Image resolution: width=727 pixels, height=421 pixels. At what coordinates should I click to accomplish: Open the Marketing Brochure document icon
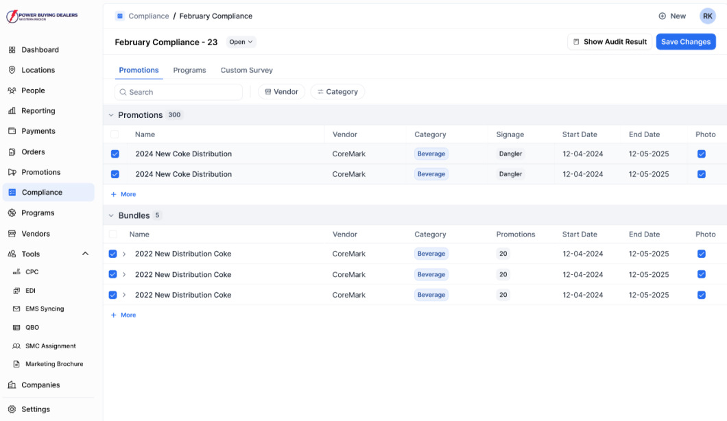pyautogui.click(x=17, y=364)
